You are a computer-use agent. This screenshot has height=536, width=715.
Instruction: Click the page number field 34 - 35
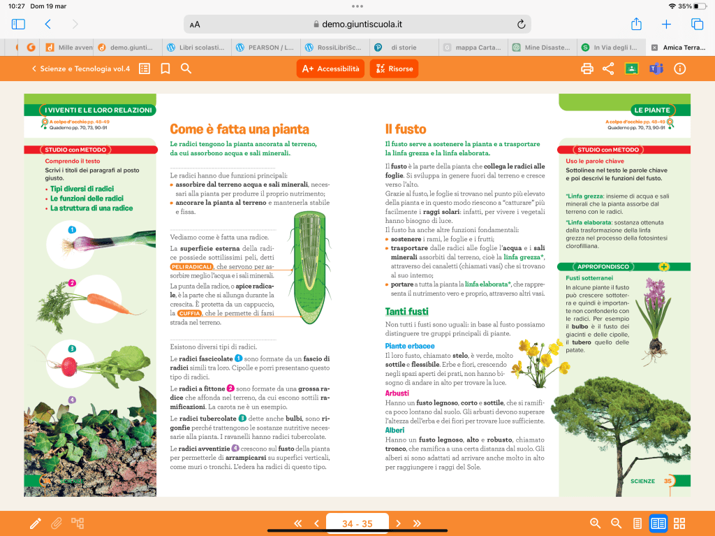click(357, 523)
